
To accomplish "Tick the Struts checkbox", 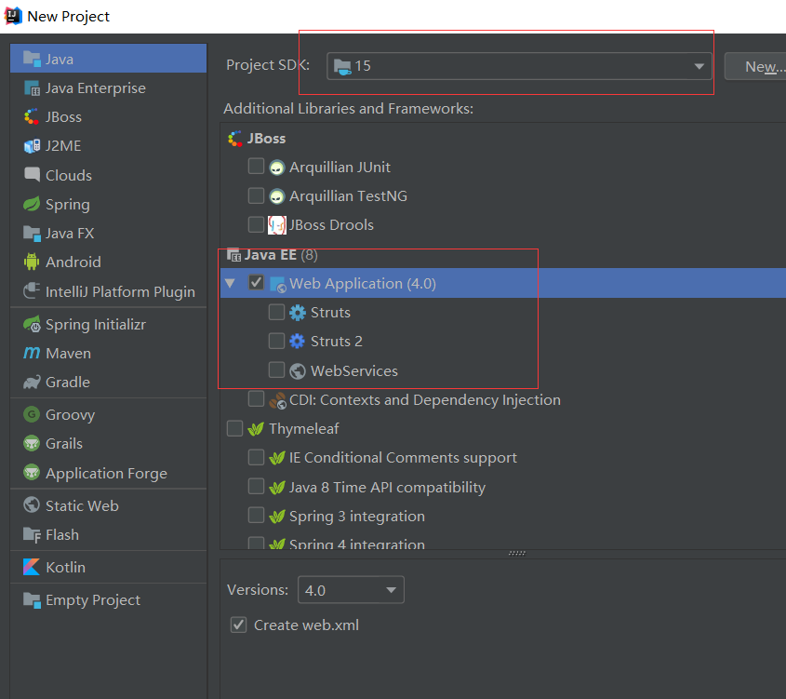I will point(276,312).
